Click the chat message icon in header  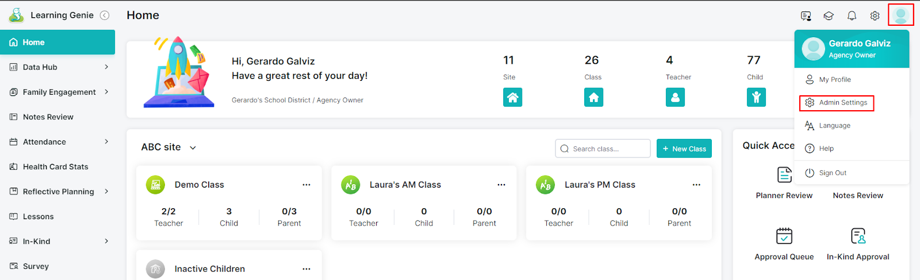[806, 16]
